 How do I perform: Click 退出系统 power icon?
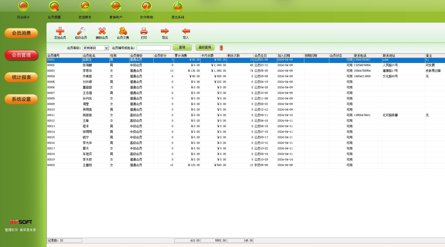(178, 7)
